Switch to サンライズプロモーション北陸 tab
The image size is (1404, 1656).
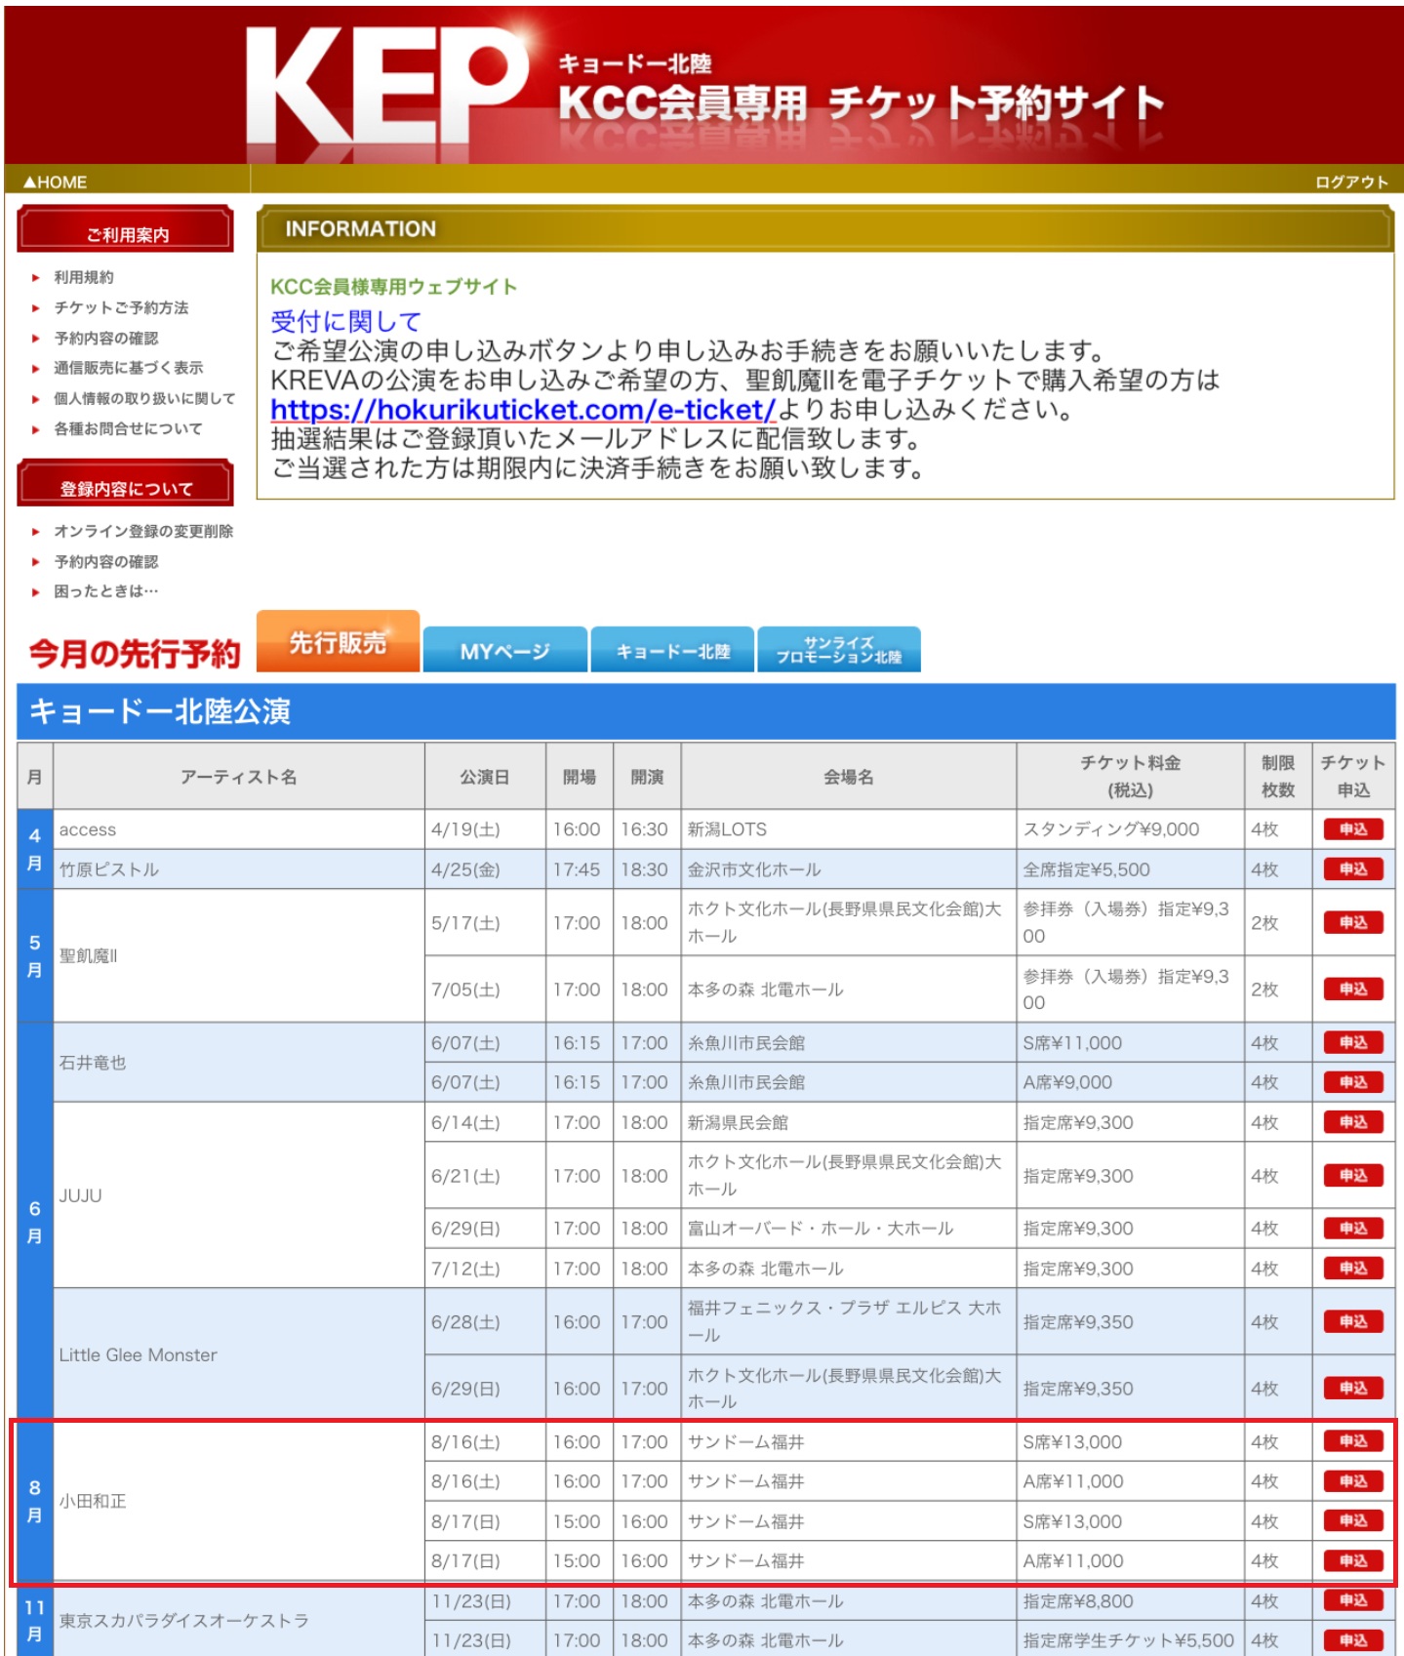(x=839, y=650)
